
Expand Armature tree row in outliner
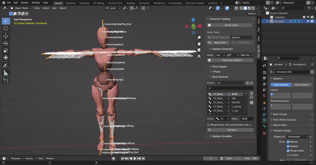tap(267, 21)
